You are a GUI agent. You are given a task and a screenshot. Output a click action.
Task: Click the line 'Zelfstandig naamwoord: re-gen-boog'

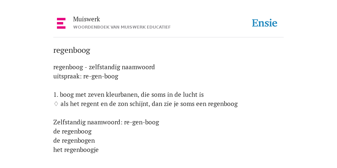point(106,122)
